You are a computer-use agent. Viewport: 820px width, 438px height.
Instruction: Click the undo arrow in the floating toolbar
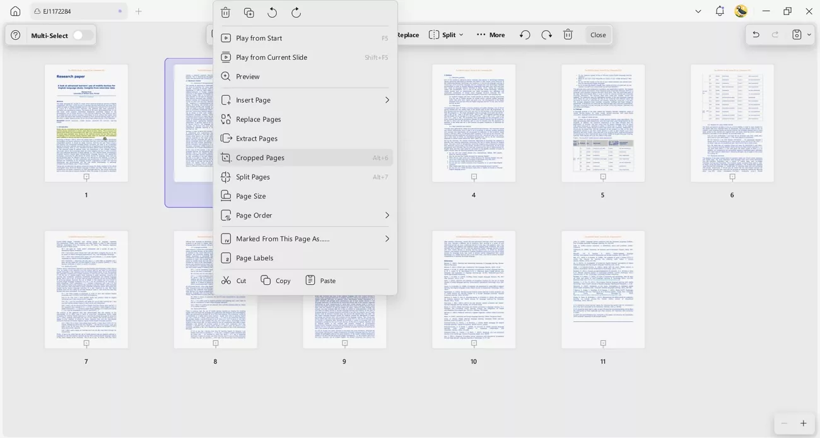pos(271,12)
